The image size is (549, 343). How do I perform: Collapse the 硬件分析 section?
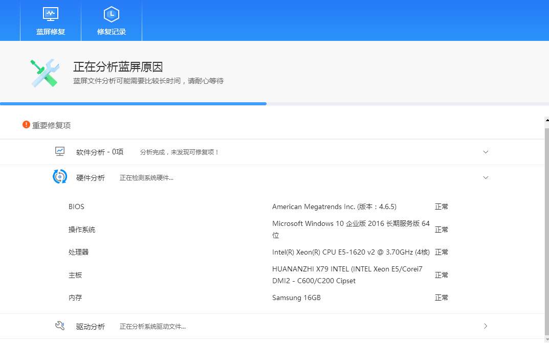coord(485,177)
